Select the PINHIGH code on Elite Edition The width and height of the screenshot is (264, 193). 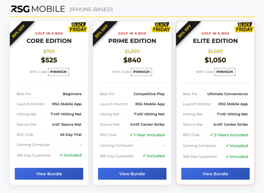pyautogui.click(x=225, y=72)
